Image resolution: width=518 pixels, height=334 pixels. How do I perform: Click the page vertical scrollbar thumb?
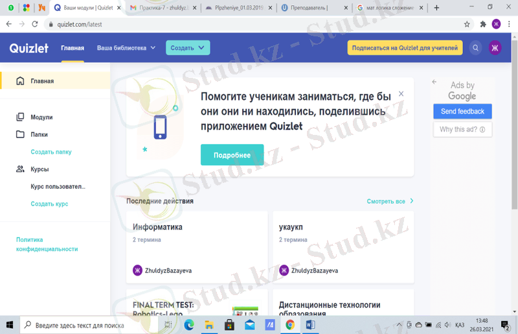514,125
